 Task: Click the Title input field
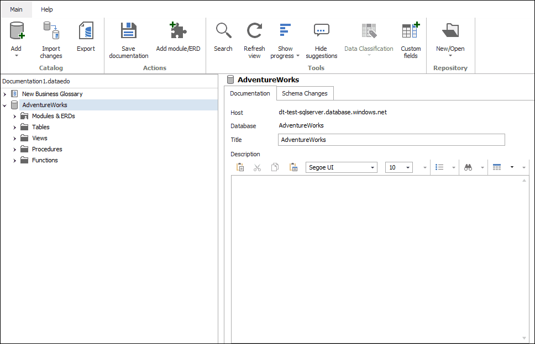(391, 140)
